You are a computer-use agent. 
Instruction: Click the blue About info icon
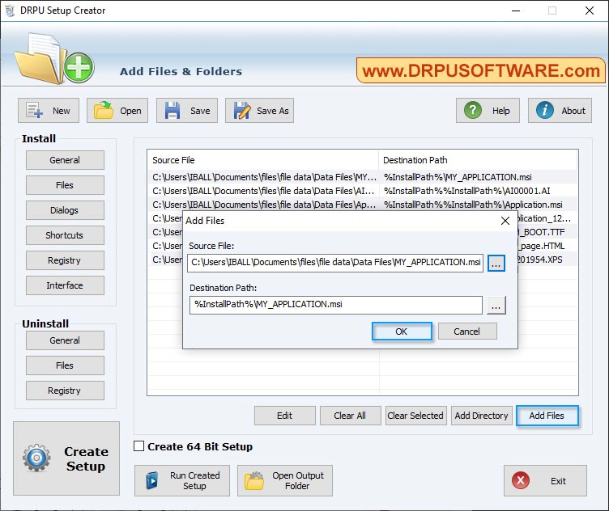544,111
